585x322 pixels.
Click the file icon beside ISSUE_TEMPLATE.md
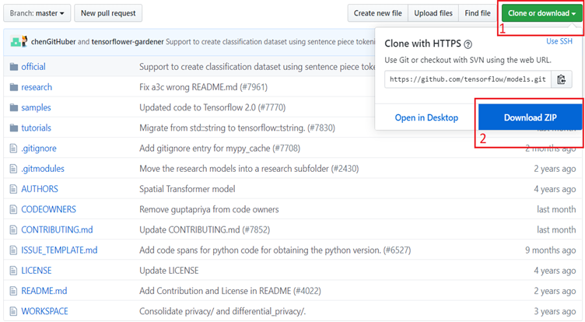coord(13,250)
